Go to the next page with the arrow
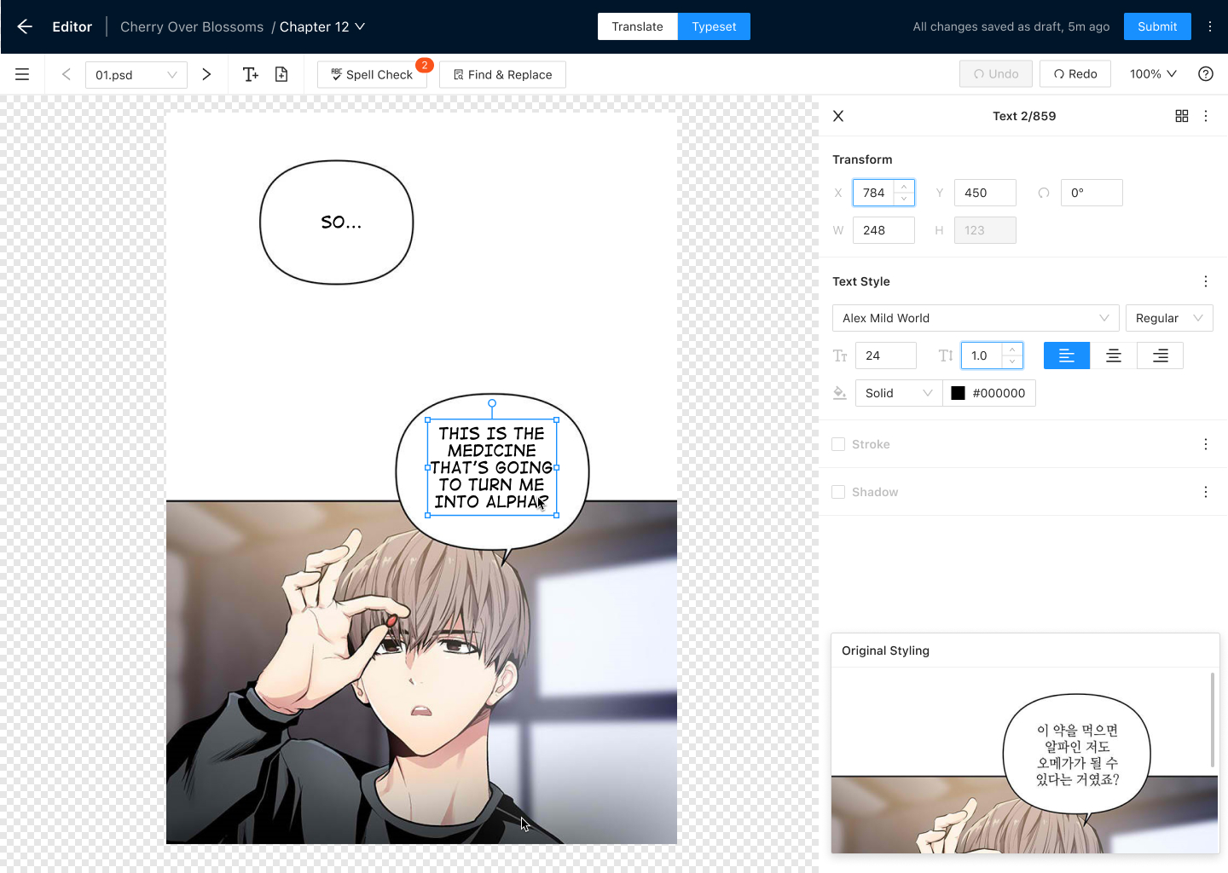The image size is (1228, 873). [x=206, y=74]
